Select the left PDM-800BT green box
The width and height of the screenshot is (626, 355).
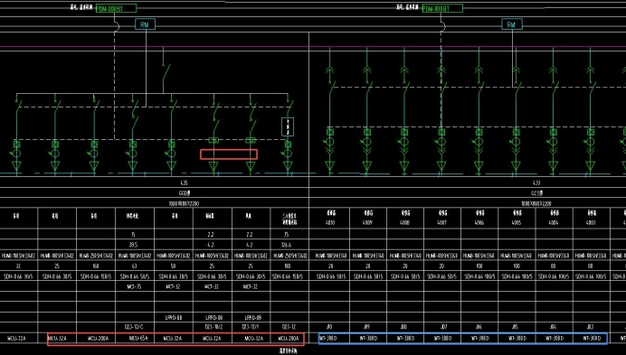pos(116,8)
